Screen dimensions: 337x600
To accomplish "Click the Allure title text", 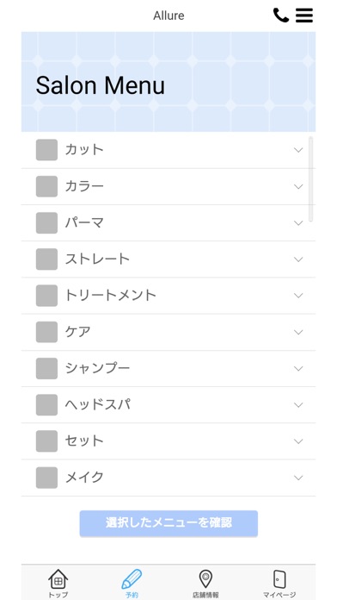I will coord(168,16).
